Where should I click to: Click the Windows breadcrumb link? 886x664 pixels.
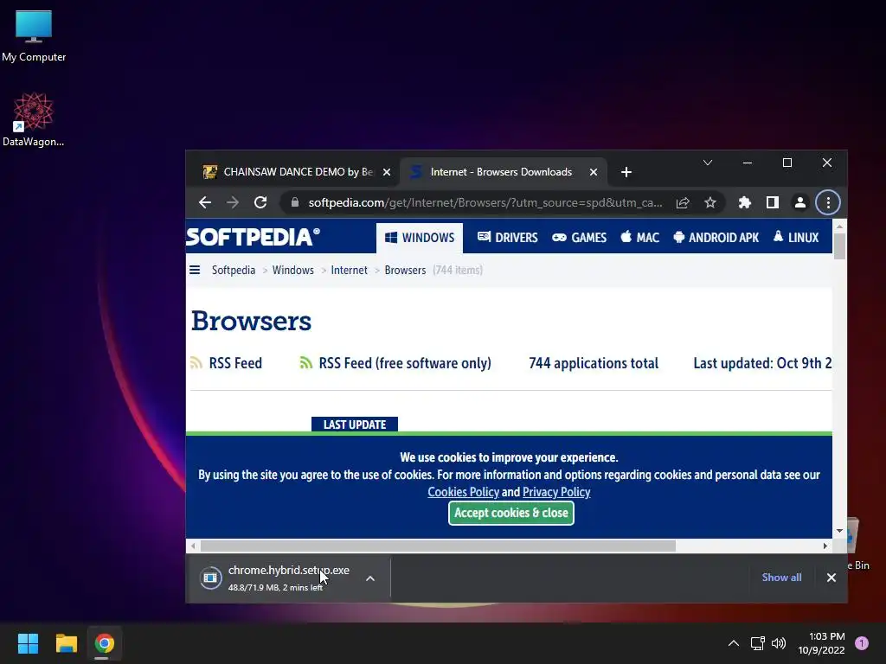(x=292, y=271)
